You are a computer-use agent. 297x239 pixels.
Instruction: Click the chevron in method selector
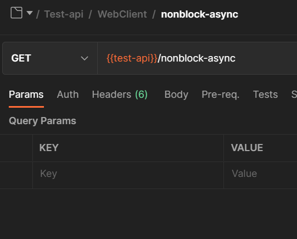pos(85,58)
